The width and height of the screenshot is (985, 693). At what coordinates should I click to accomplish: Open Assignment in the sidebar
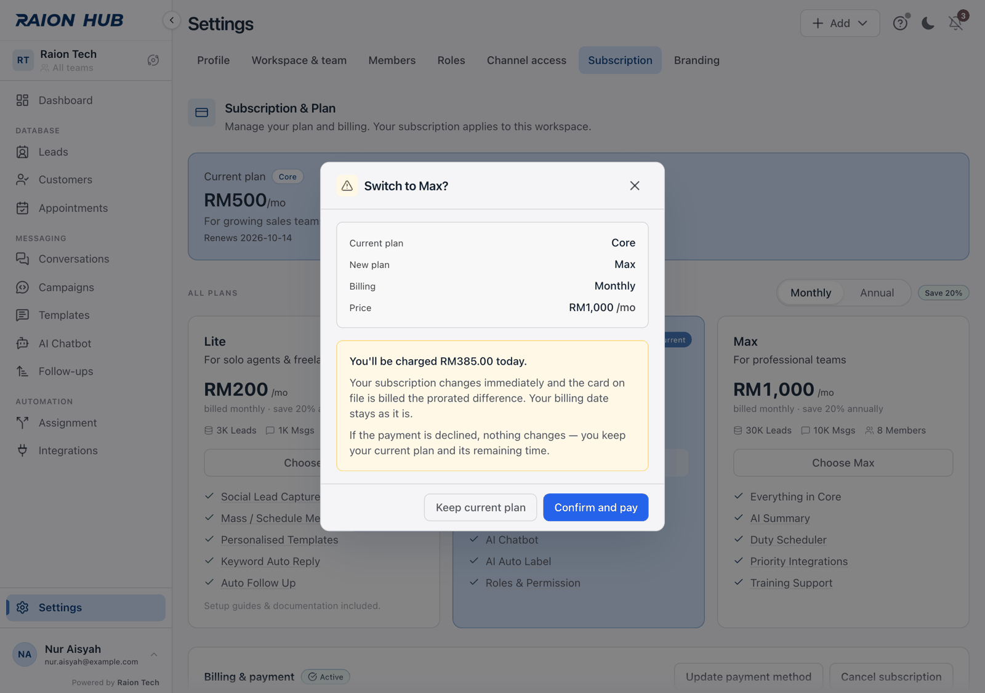tap(86, 423)
